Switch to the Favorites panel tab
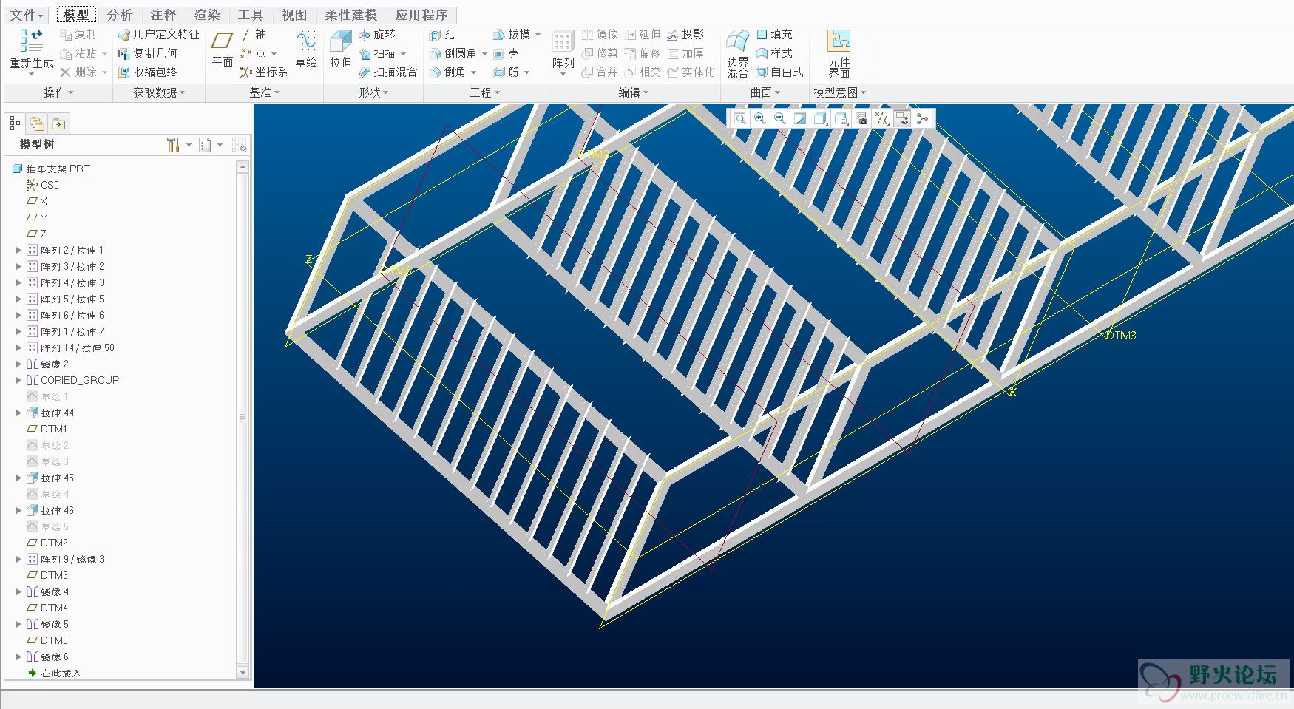This screenshot has width=1294, height=709. pyautogui.click(x=58, y=123)
